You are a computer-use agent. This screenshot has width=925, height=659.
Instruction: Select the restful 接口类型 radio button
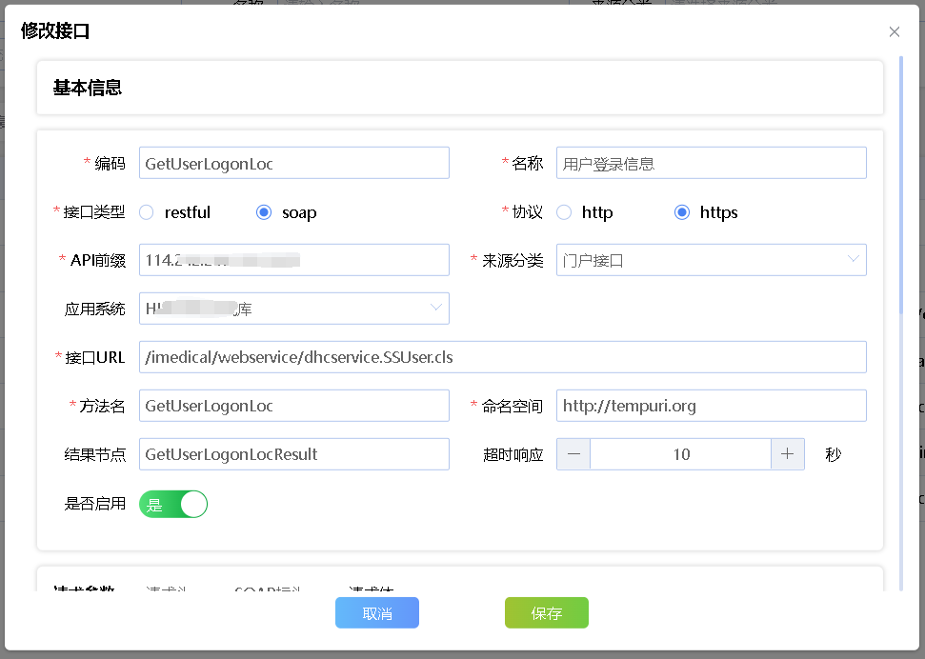(x=147, y=212)
